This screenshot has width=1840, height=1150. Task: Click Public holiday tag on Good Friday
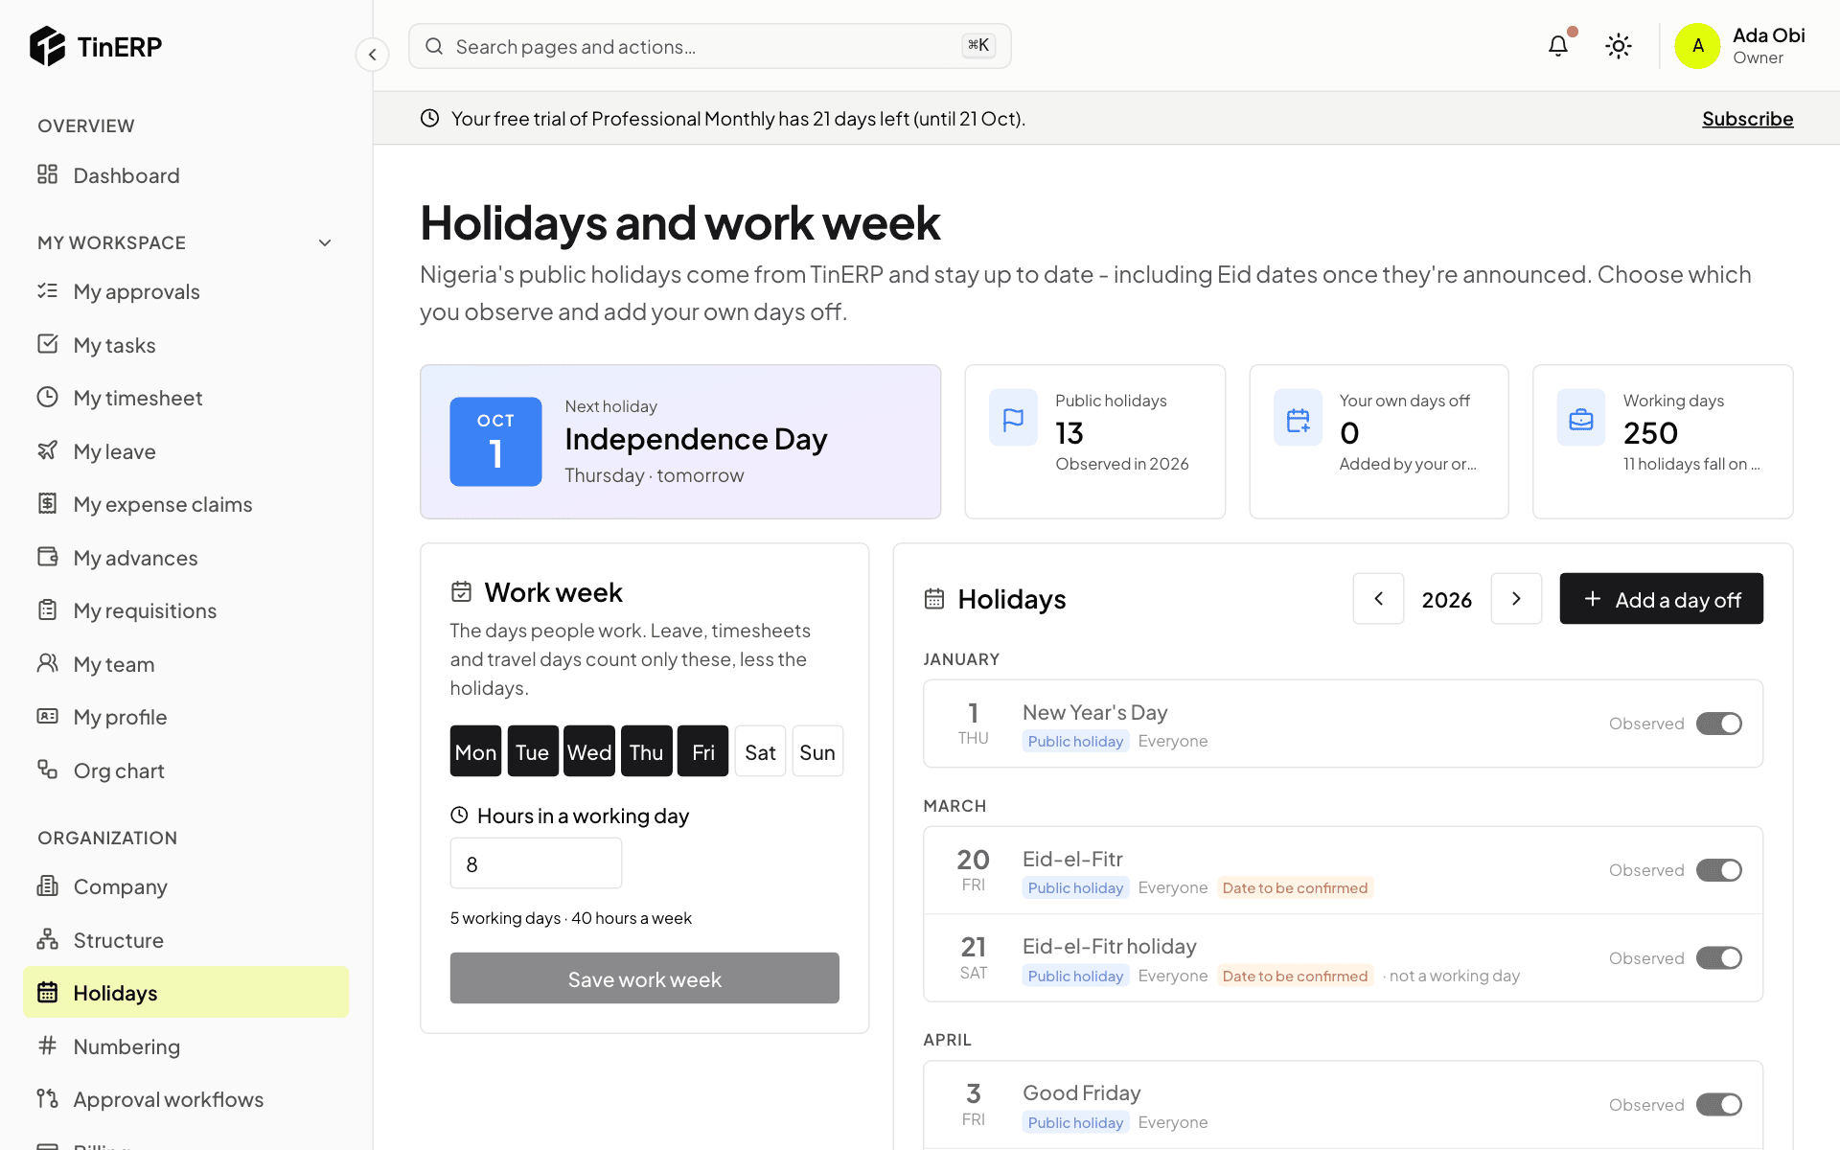click(x=1075, y=1122)
